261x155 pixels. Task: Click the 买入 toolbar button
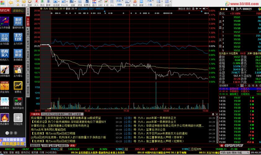[36, 3]
